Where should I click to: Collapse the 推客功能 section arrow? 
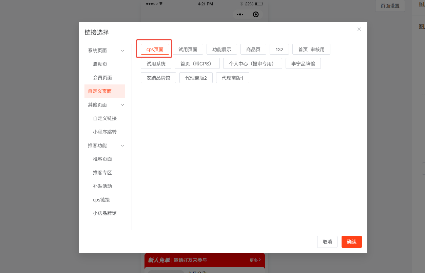[122, 145]
